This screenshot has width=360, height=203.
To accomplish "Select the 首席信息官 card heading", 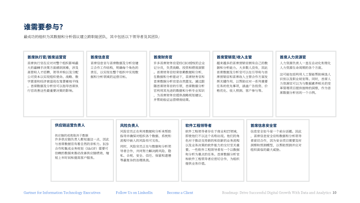I will (x=100, y=57).
